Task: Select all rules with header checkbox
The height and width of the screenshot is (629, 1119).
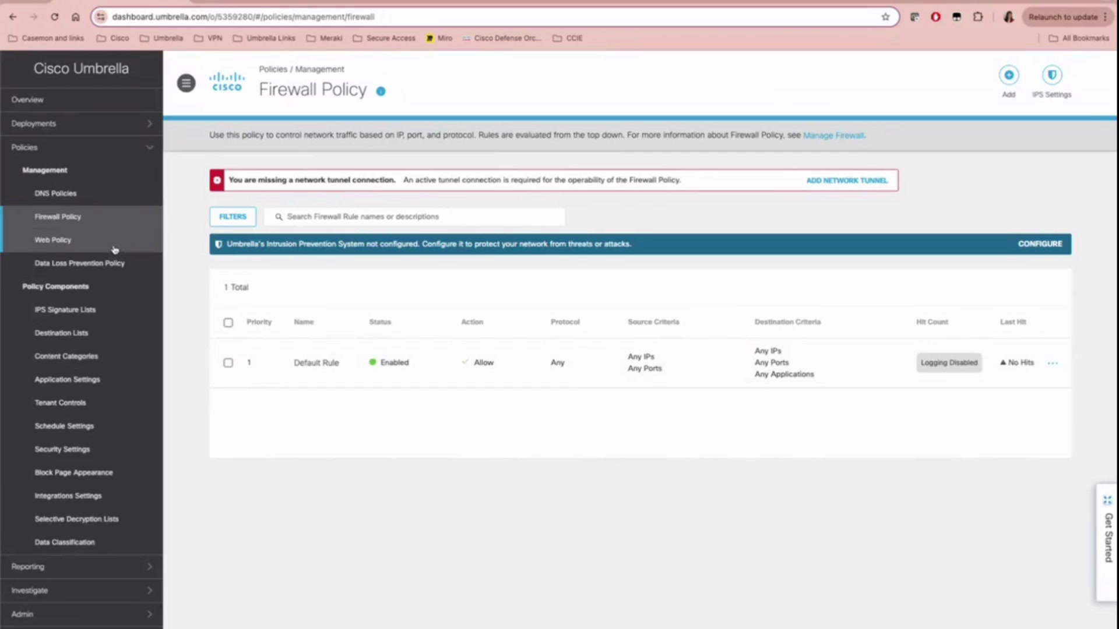Action: click(x=228, y=323)
